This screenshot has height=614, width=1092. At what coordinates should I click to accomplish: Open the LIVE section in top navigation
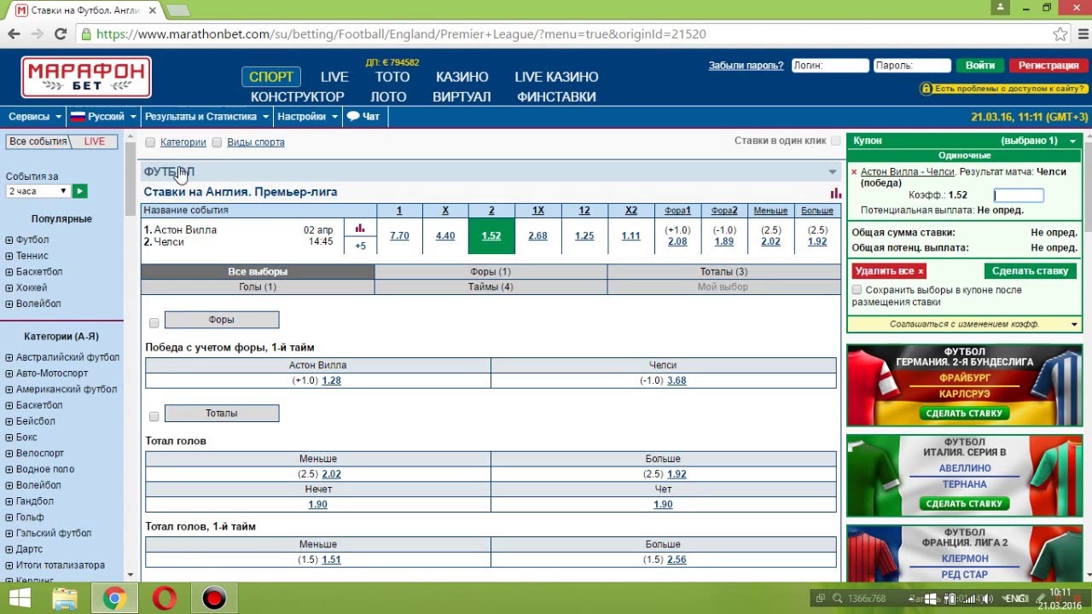point(334,77)
